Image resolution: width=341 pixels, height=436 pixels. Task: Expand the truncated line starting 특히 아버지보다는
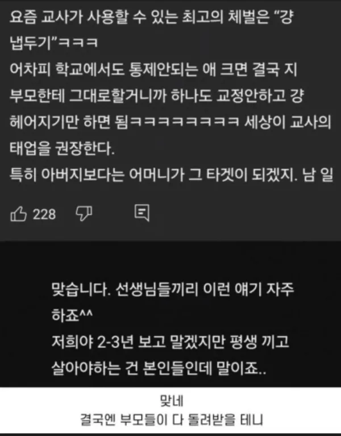tap(171, 175)
